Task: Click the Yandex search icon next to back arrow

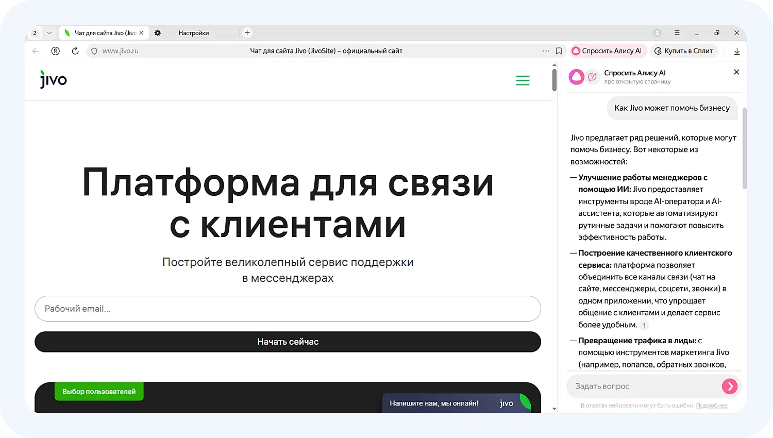Action: pyautogui.click(x=55, y=51)
